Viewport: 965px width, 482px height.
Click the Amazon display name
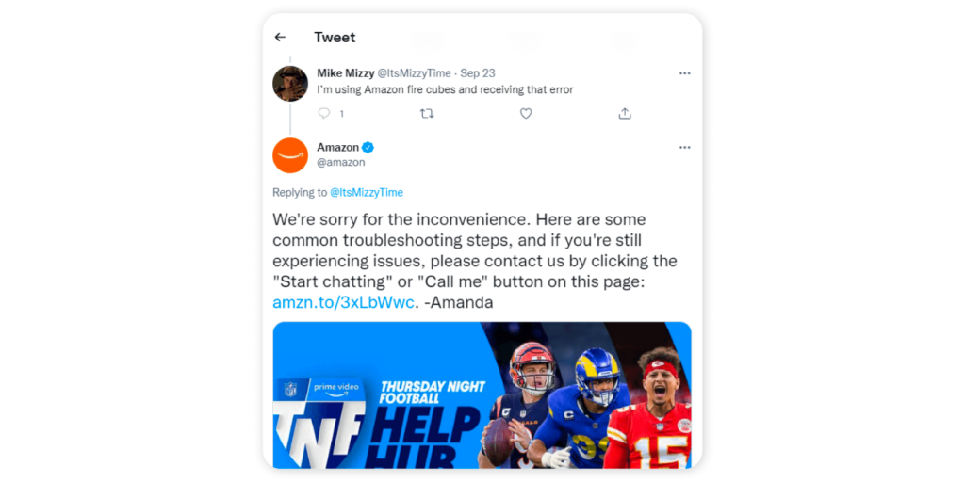tap(338, 148)
